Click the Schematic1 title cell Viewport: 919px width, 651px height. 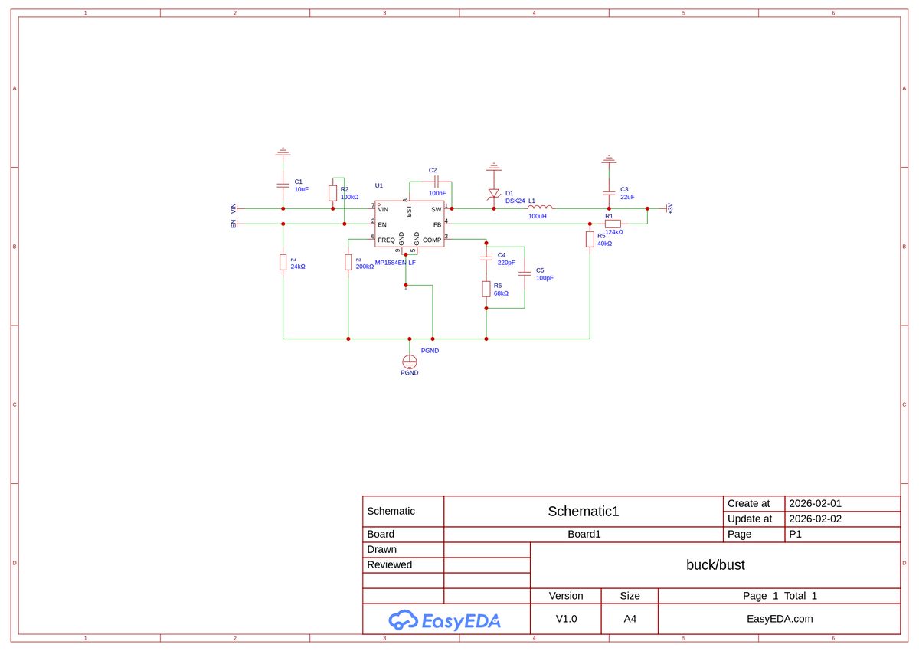[x=584, y=511]
